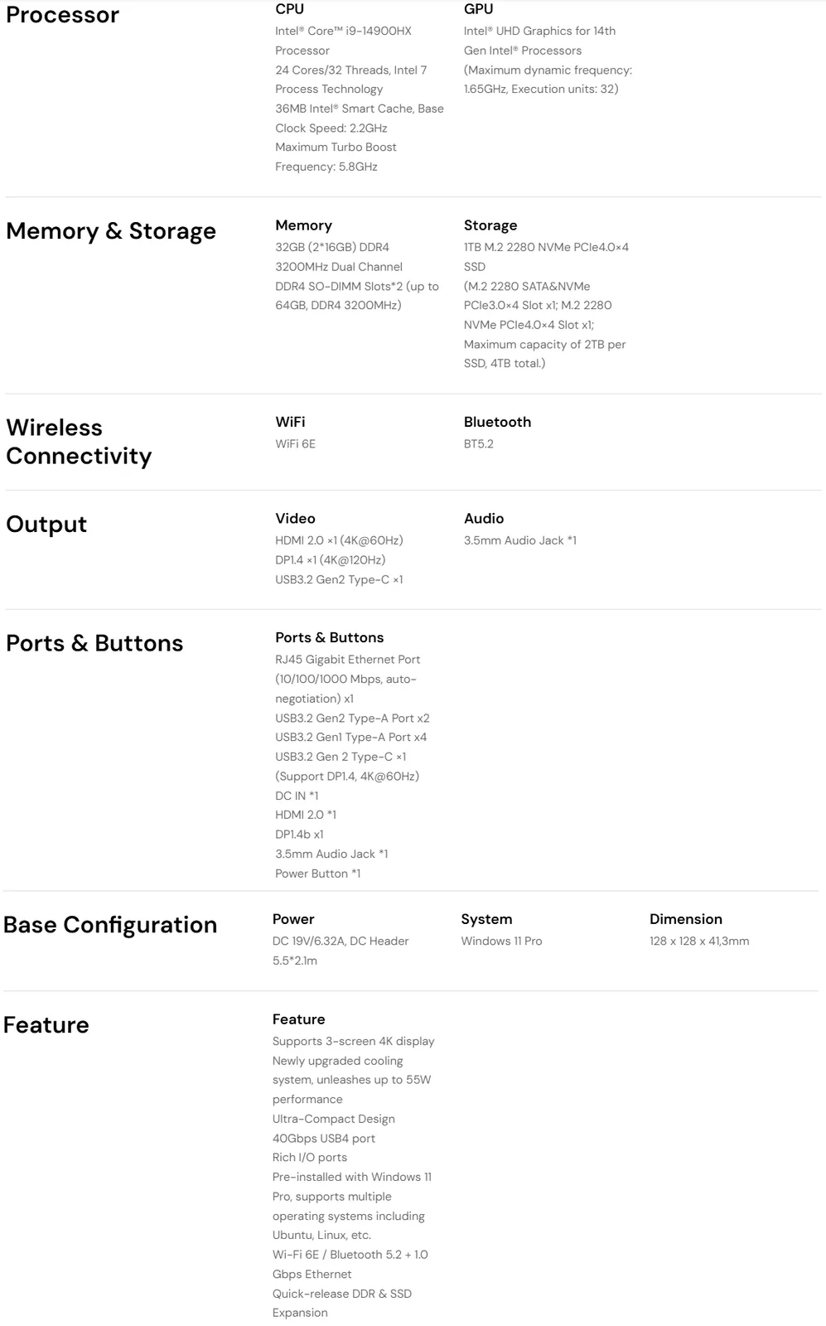Viewport: 826px width, 1326px height.
Task: Click the Storage column label
Action: (490, 225)
